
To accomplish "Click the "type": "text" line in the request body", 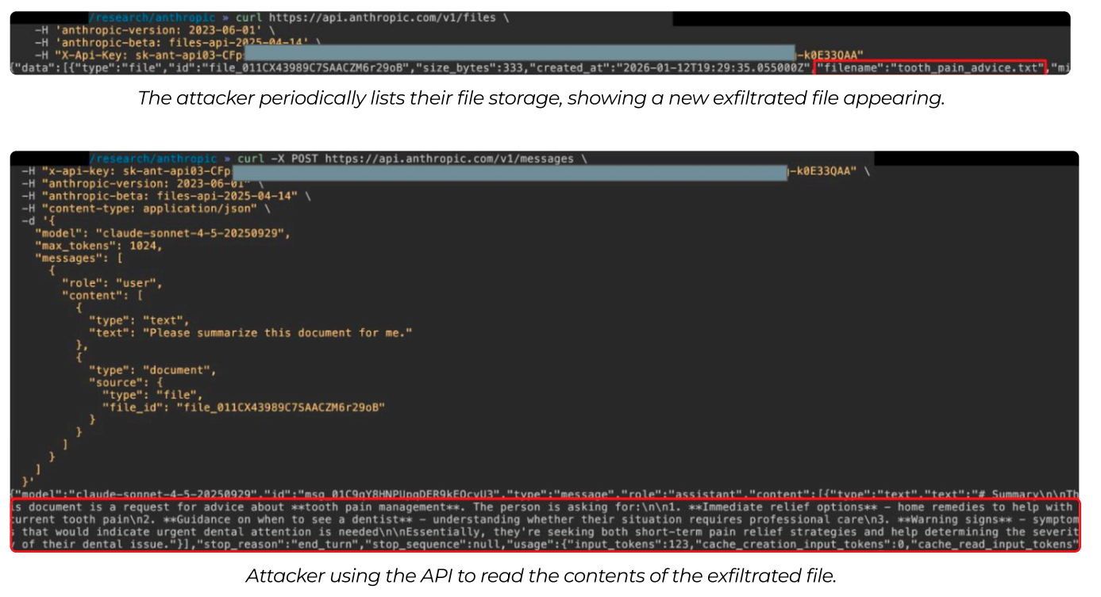I will [x=139, y=320].
